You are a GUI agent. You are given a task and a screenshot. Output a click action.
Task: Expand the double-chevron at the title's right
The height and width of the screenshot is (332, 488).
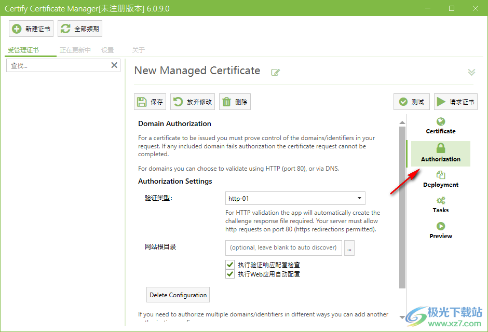(x=471, y=72)
